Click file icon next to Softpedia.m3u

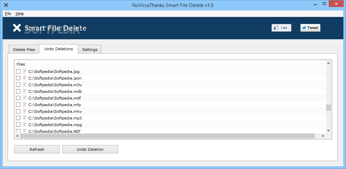25,85
